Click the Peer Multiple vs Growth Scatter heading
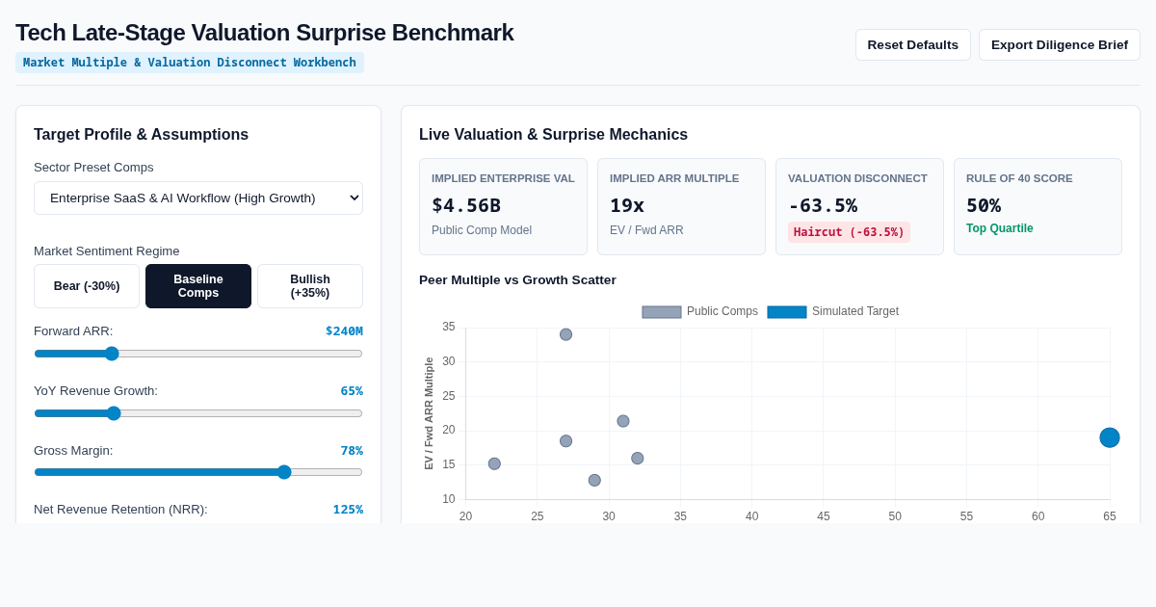The height and width of the screenshot is (607, 1156). [x=517, y=279]
